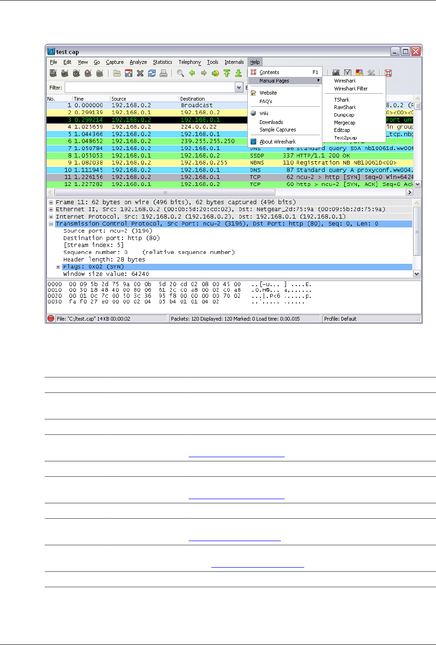Click Profile: Default in status bar
The image size is (436, 645).
[340, 319]
